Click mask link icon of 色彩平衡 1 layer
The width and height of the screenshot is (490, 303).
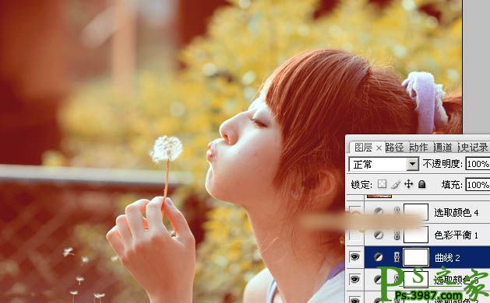click(397, 235)
